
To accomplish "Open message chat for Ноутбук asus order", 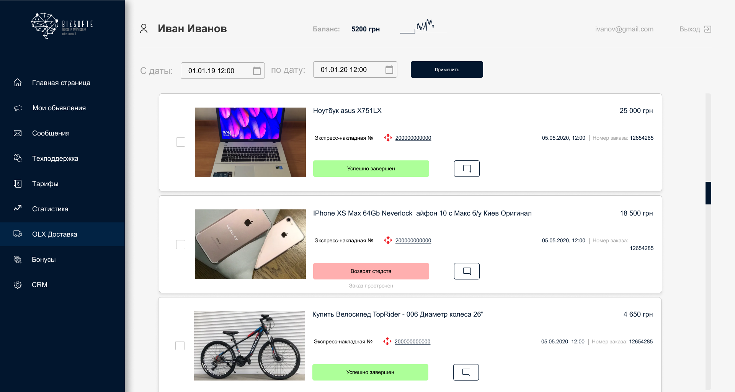I will tap(467, 168).
